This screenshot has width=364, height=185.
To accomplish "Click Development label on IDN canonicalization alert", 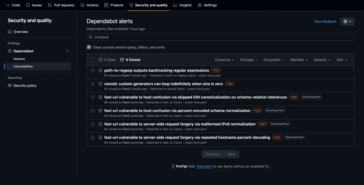I will [311, 97].
